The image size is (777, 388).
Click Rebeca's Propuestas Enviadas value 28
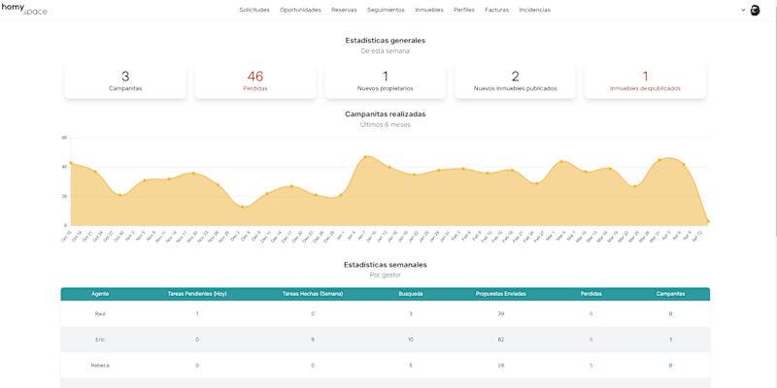coord(501,366)
